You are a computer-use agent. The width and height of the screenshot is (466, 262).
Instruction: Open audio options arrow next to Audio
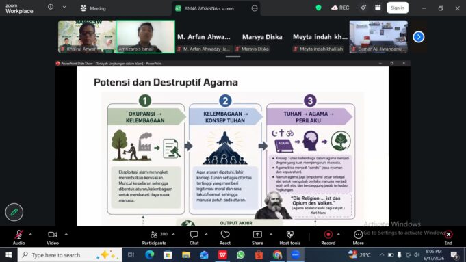click(x=31, y=235)
